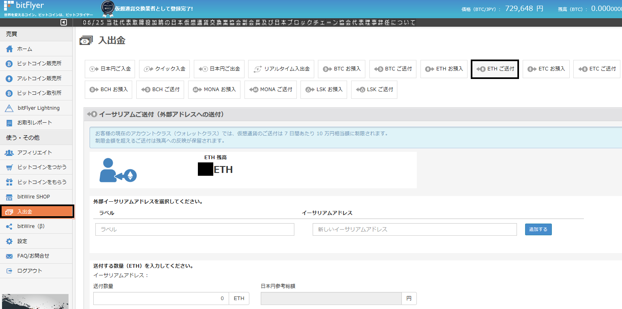The width and height of the screenshot is (622, 309).
Task: Open the ETH お預入 tab
Action: (x=444, y=69)
